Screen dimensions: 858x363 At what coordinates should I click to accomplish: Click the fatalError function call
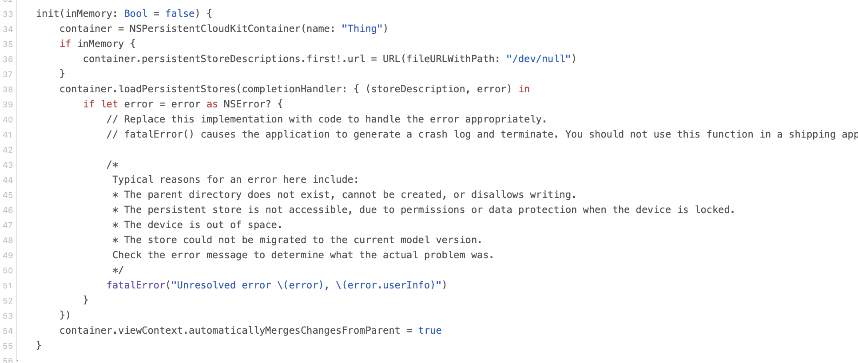[136, 285]
